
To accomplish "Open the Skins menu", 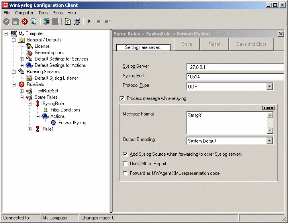I will (x=58, y=13).
